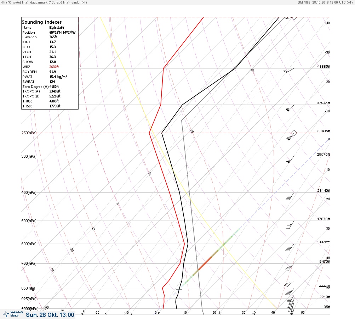Click the wind barb at the 37945ft level

[290, 108]
